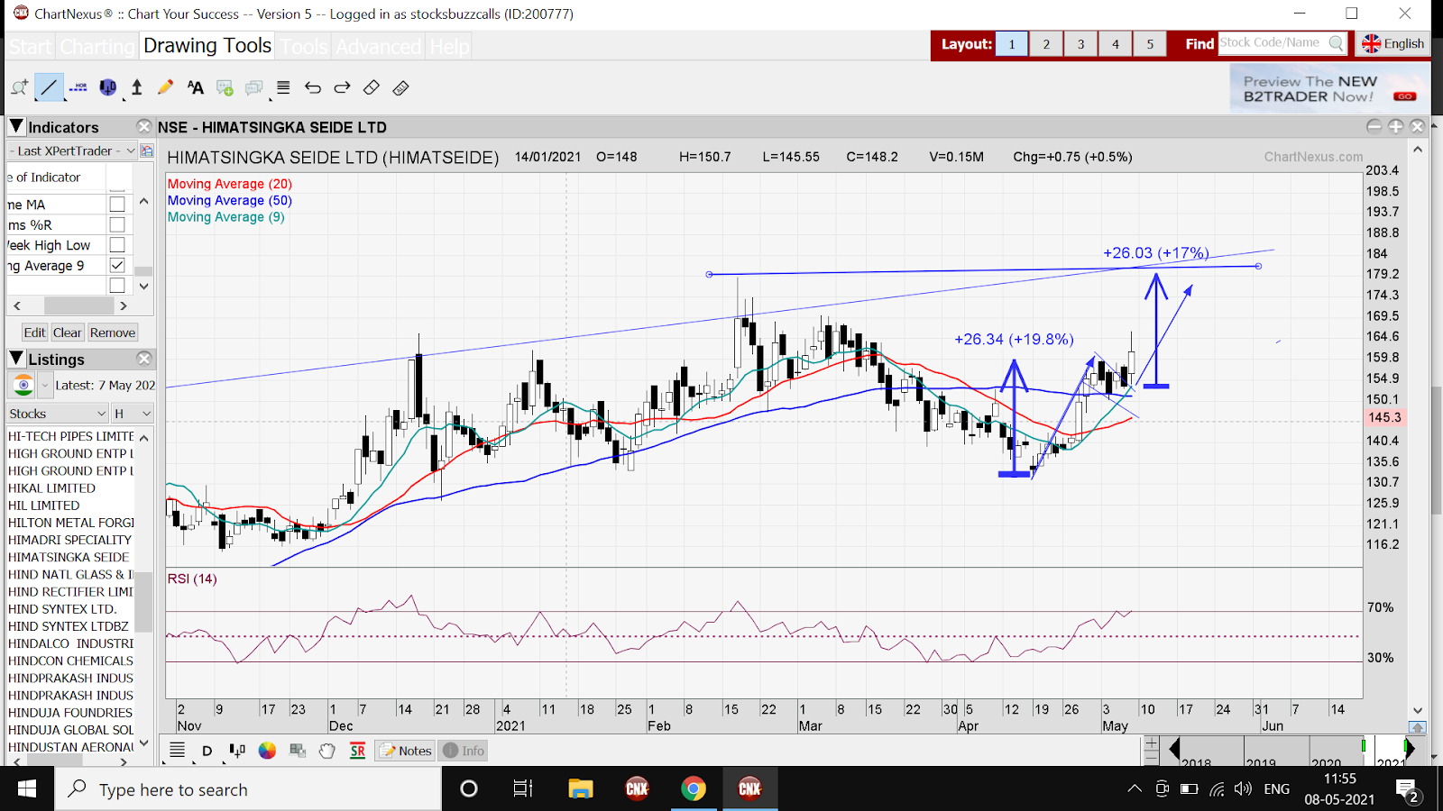Select layout number 1
Viewport: 1443px width, 811px height.
(x=1012, y=44)
